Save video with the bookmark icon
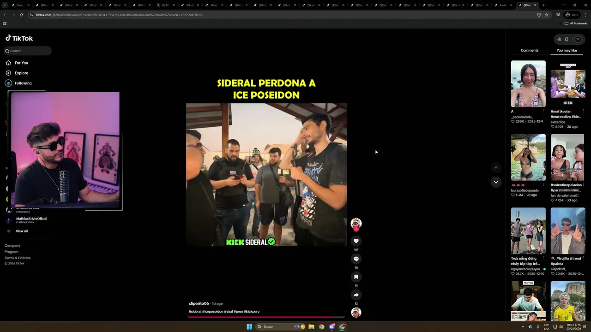Image resolution: width=591 pixels, height=332 pixels. pyautogui.click(x=356, y=277)
